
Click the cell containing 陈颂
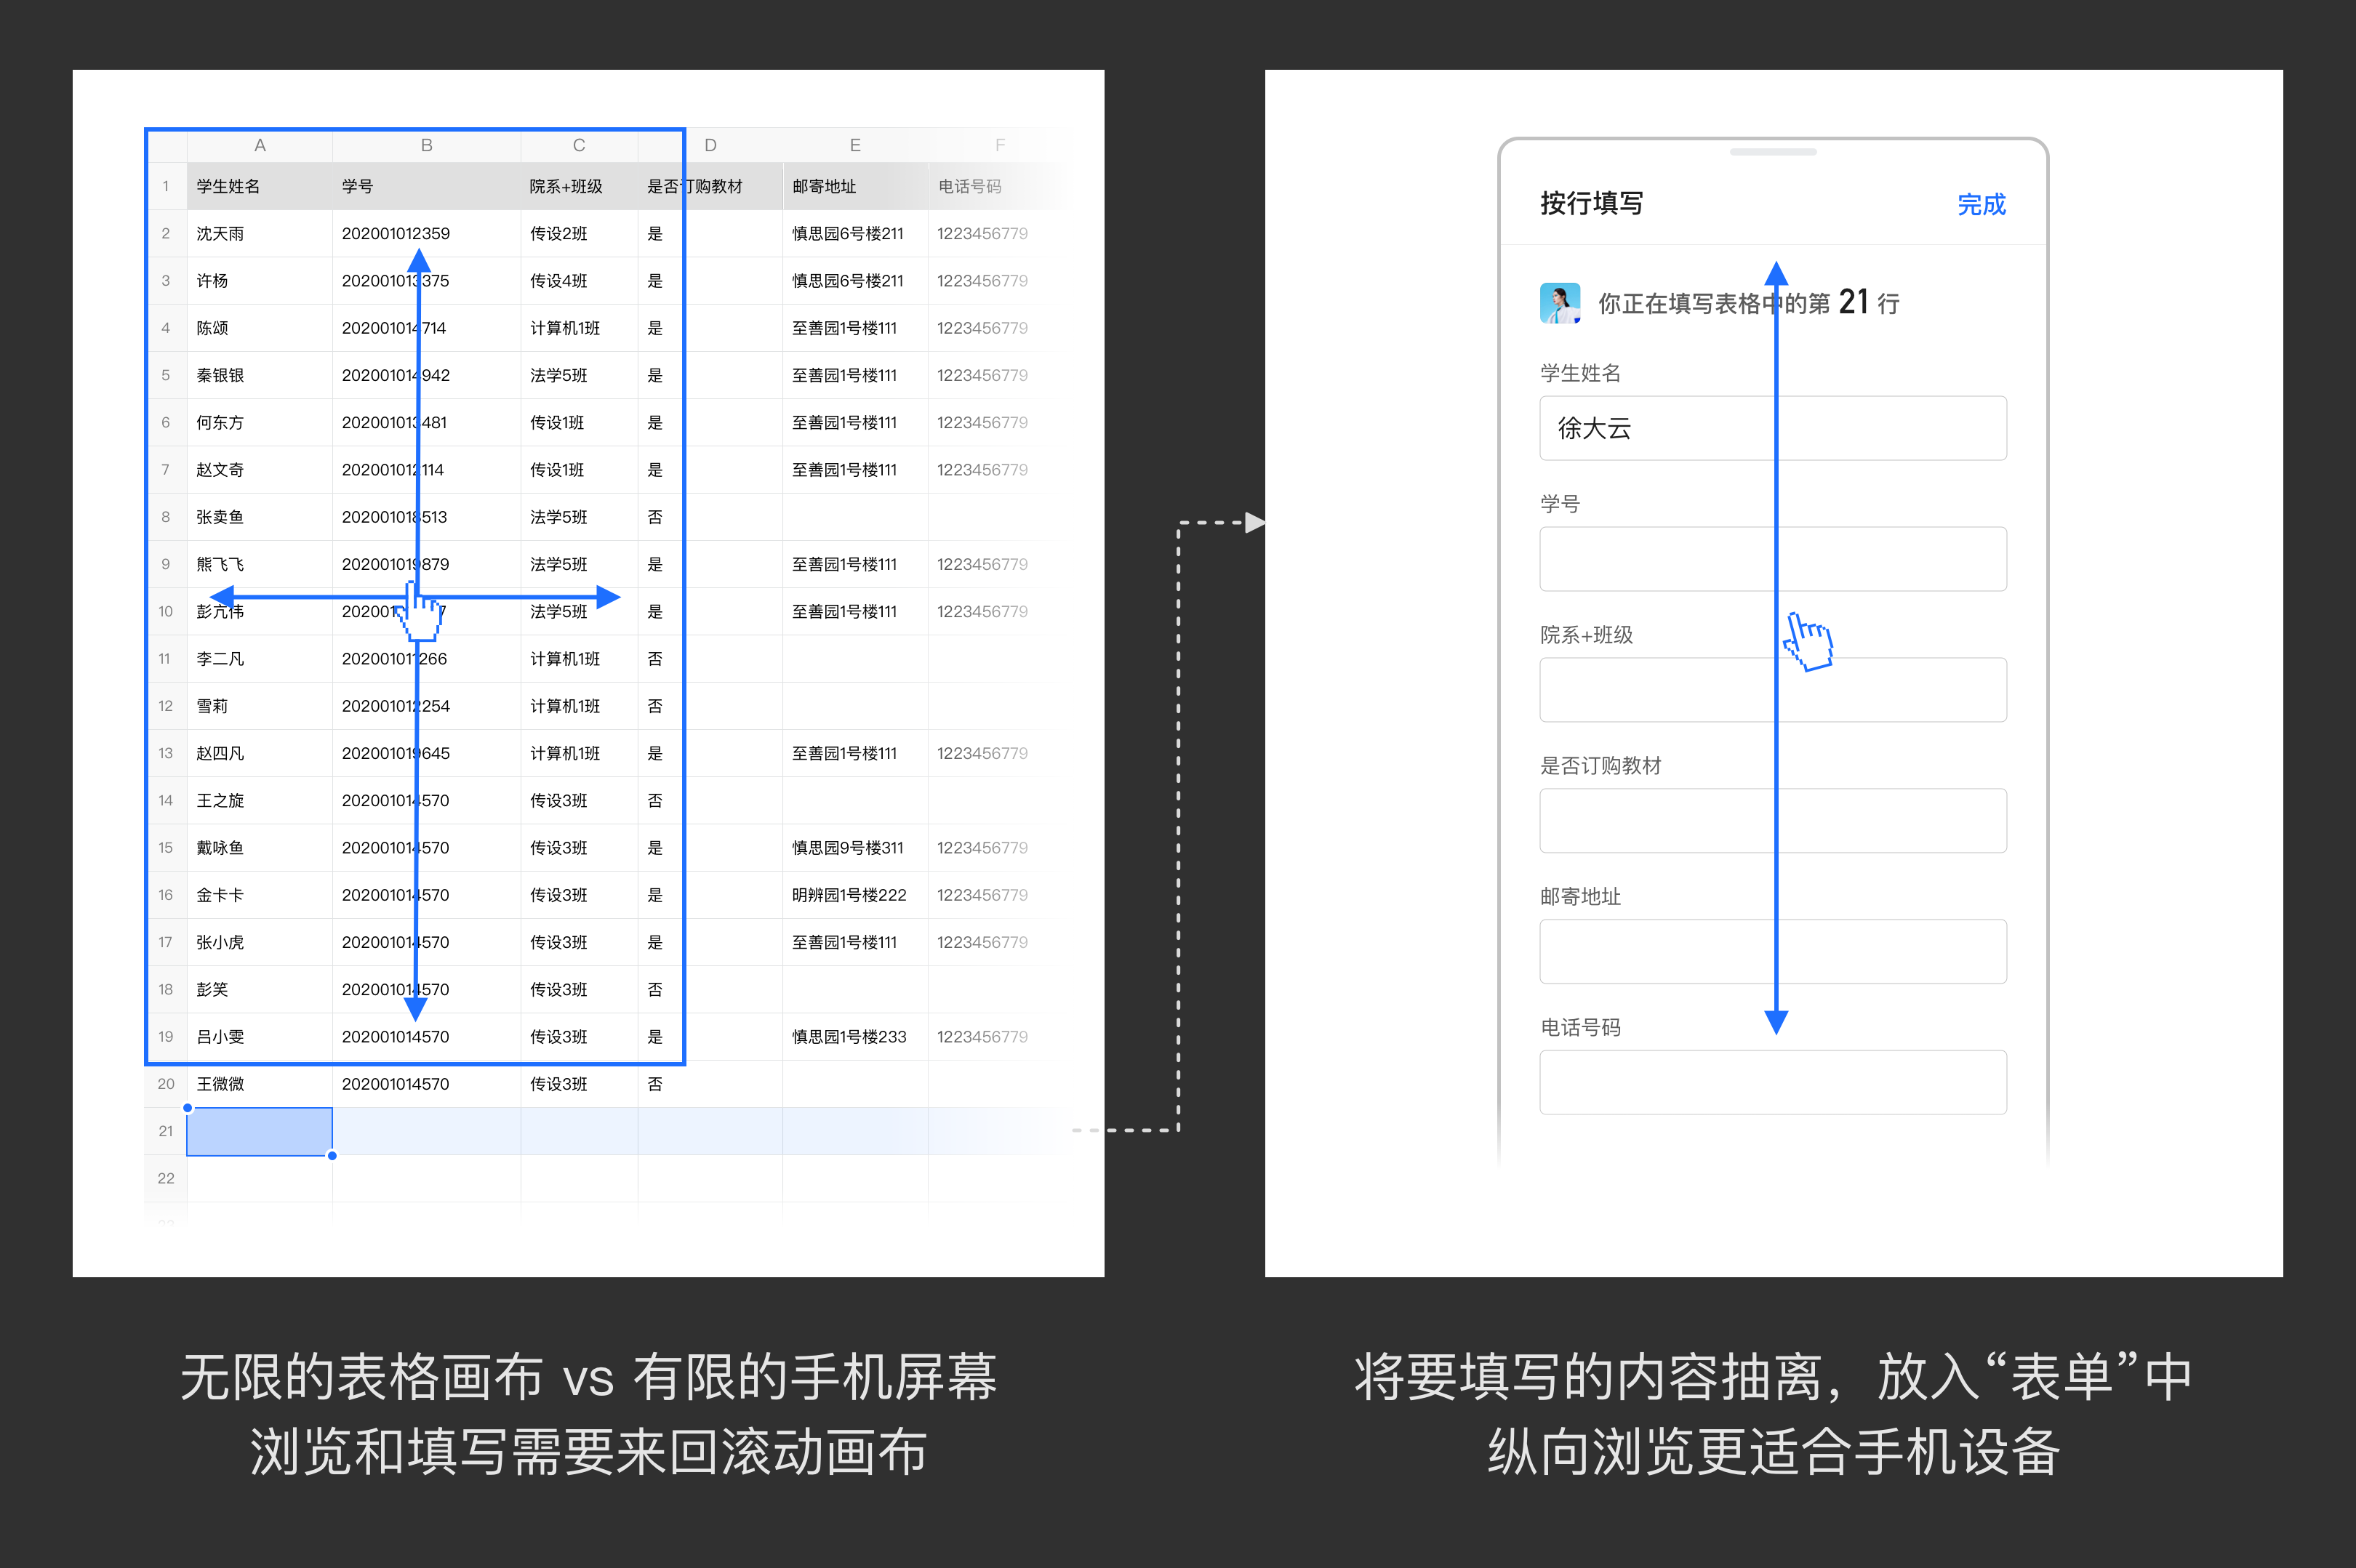(260, 328)
